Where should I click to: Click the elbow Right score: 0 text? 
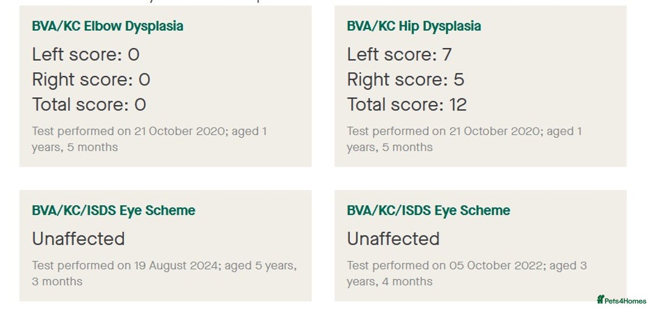point(91,80)
